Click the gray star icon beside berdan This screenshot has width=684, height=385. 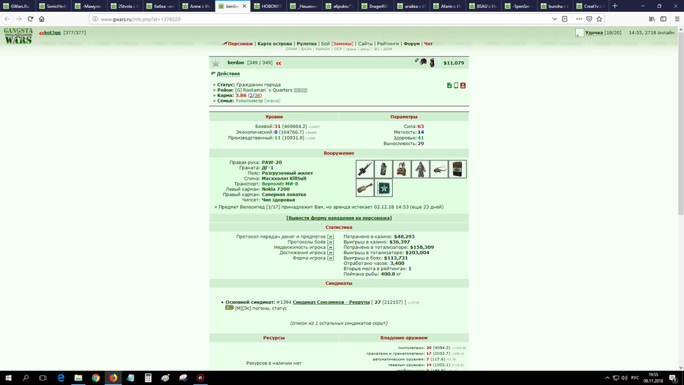click(x=215, y=63)
